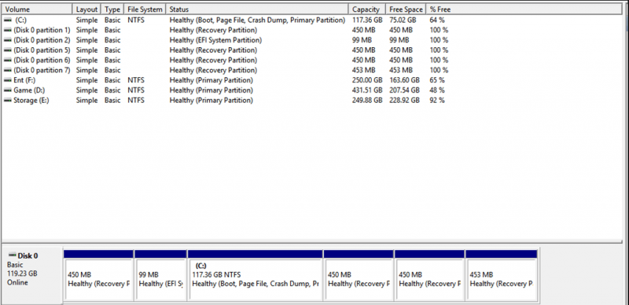Select the Game (D:) volume name

(29, 90)
